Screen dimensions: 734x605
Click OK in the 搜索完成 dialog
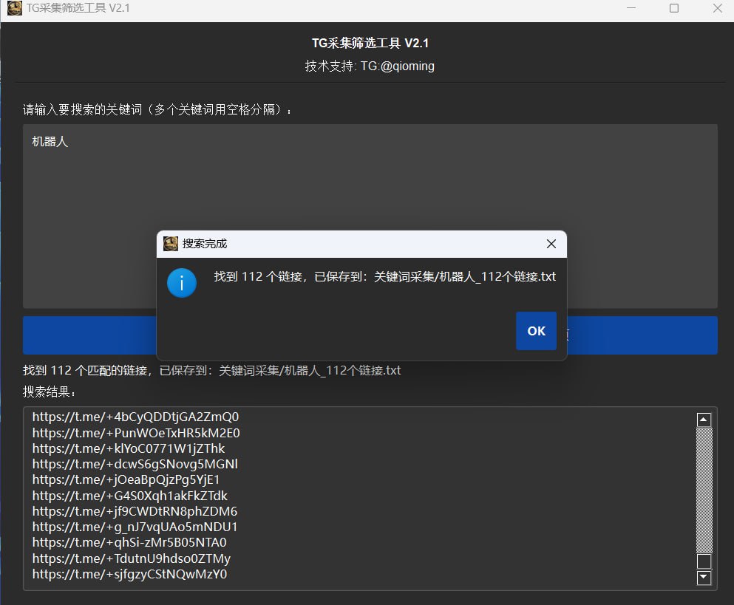point(536,331)
